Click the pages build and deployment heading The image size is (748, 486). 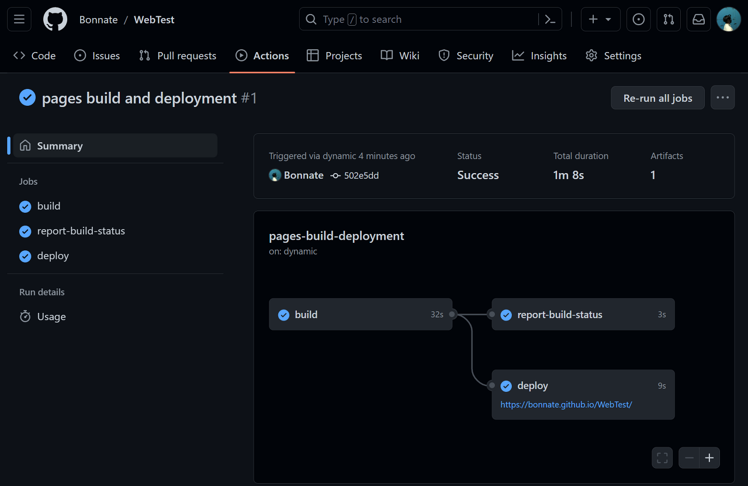pos(140,98)
